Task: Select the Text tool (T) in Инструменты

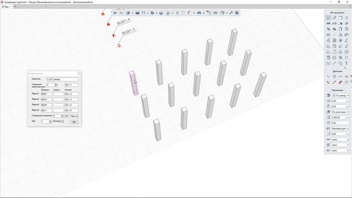Action: (346, 63)
